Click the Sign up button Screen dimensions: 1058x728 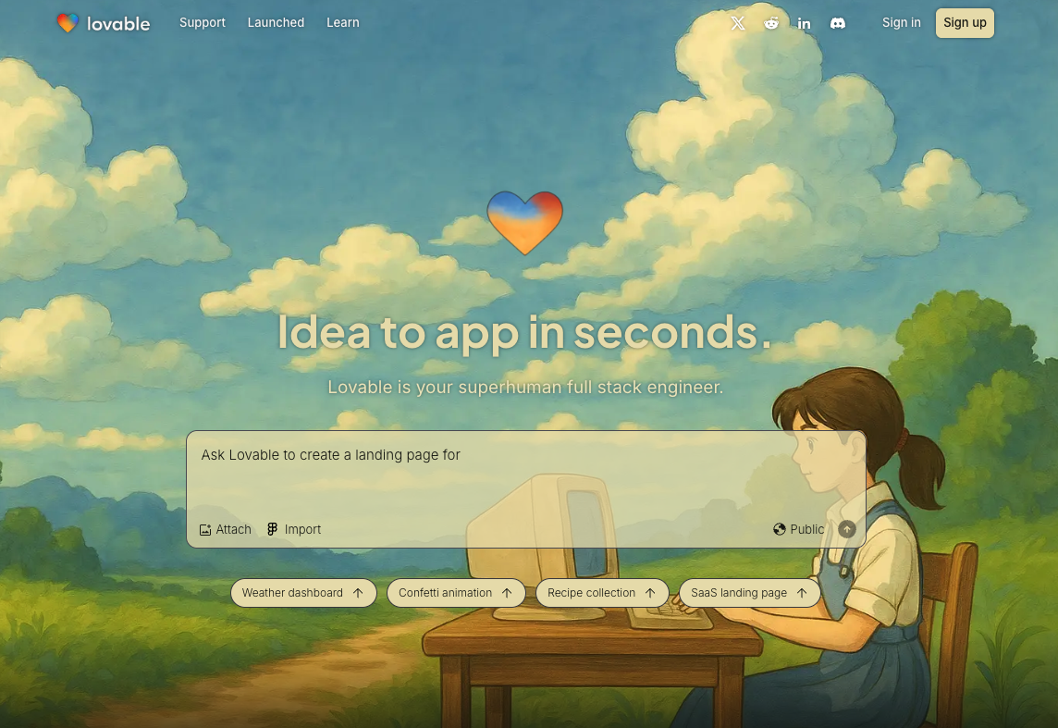tap(965, 23)
